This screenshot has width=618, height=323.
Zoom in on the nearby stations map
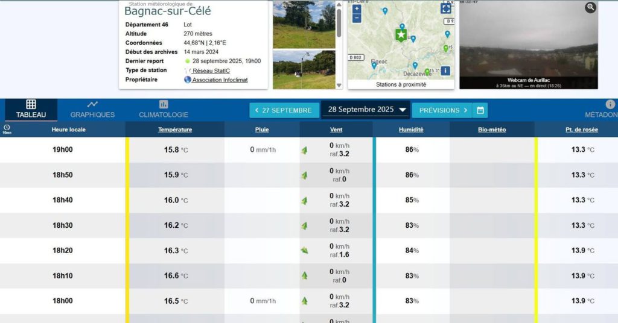[x=357, y=8]
